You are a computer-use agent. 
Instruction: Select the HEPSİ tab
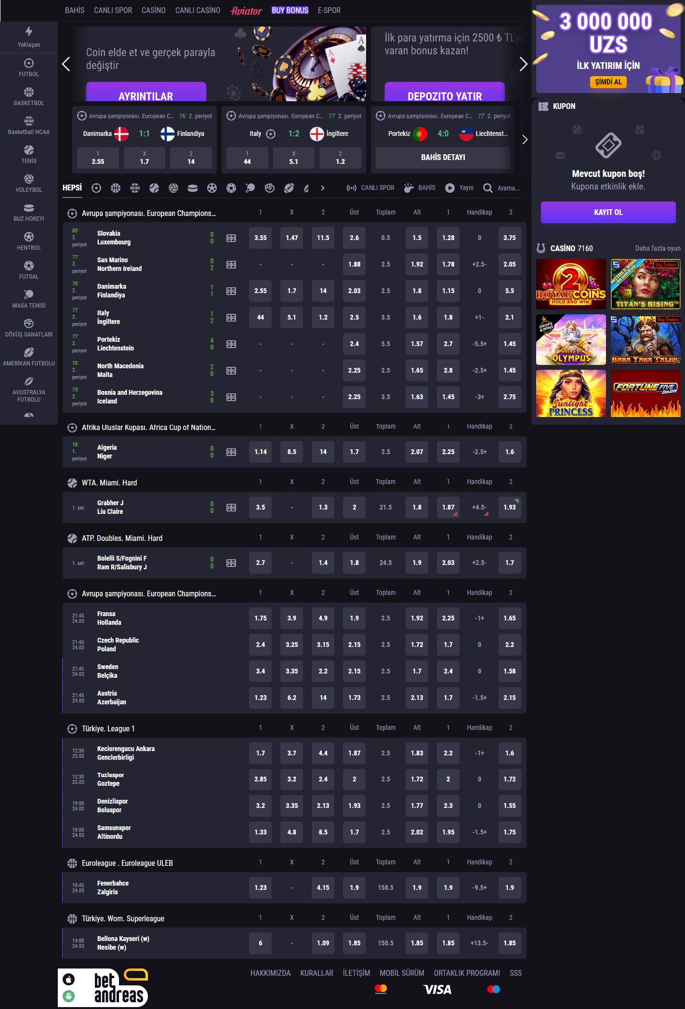point(72,188)
